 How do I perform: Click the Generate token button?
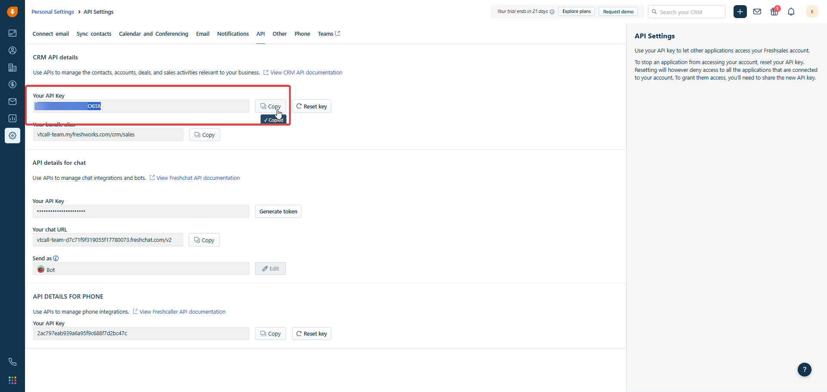(278, 211)
